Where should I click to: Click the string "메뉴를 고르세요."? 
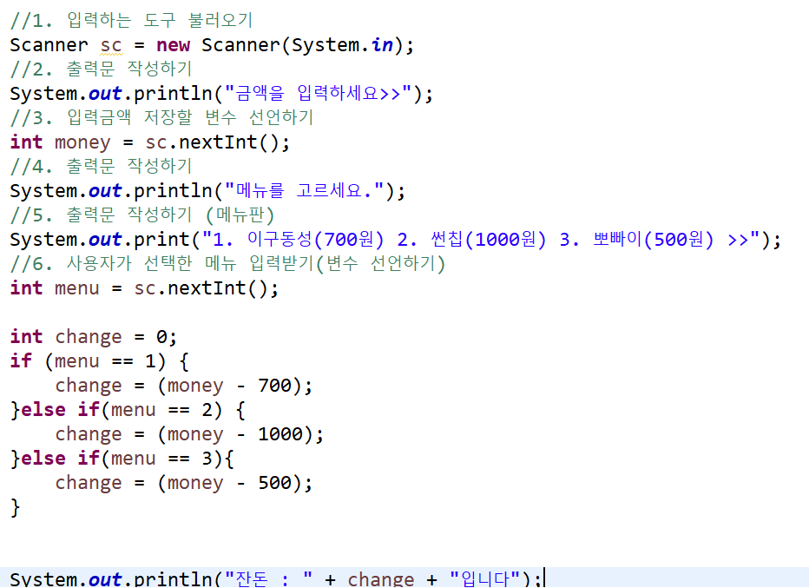305,190
